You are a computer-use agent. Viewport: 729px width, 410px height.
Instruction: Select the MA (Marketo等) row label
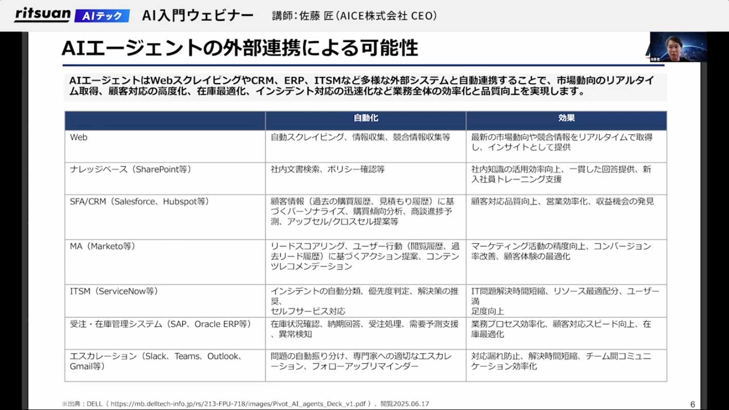click(x=103, y=246)
